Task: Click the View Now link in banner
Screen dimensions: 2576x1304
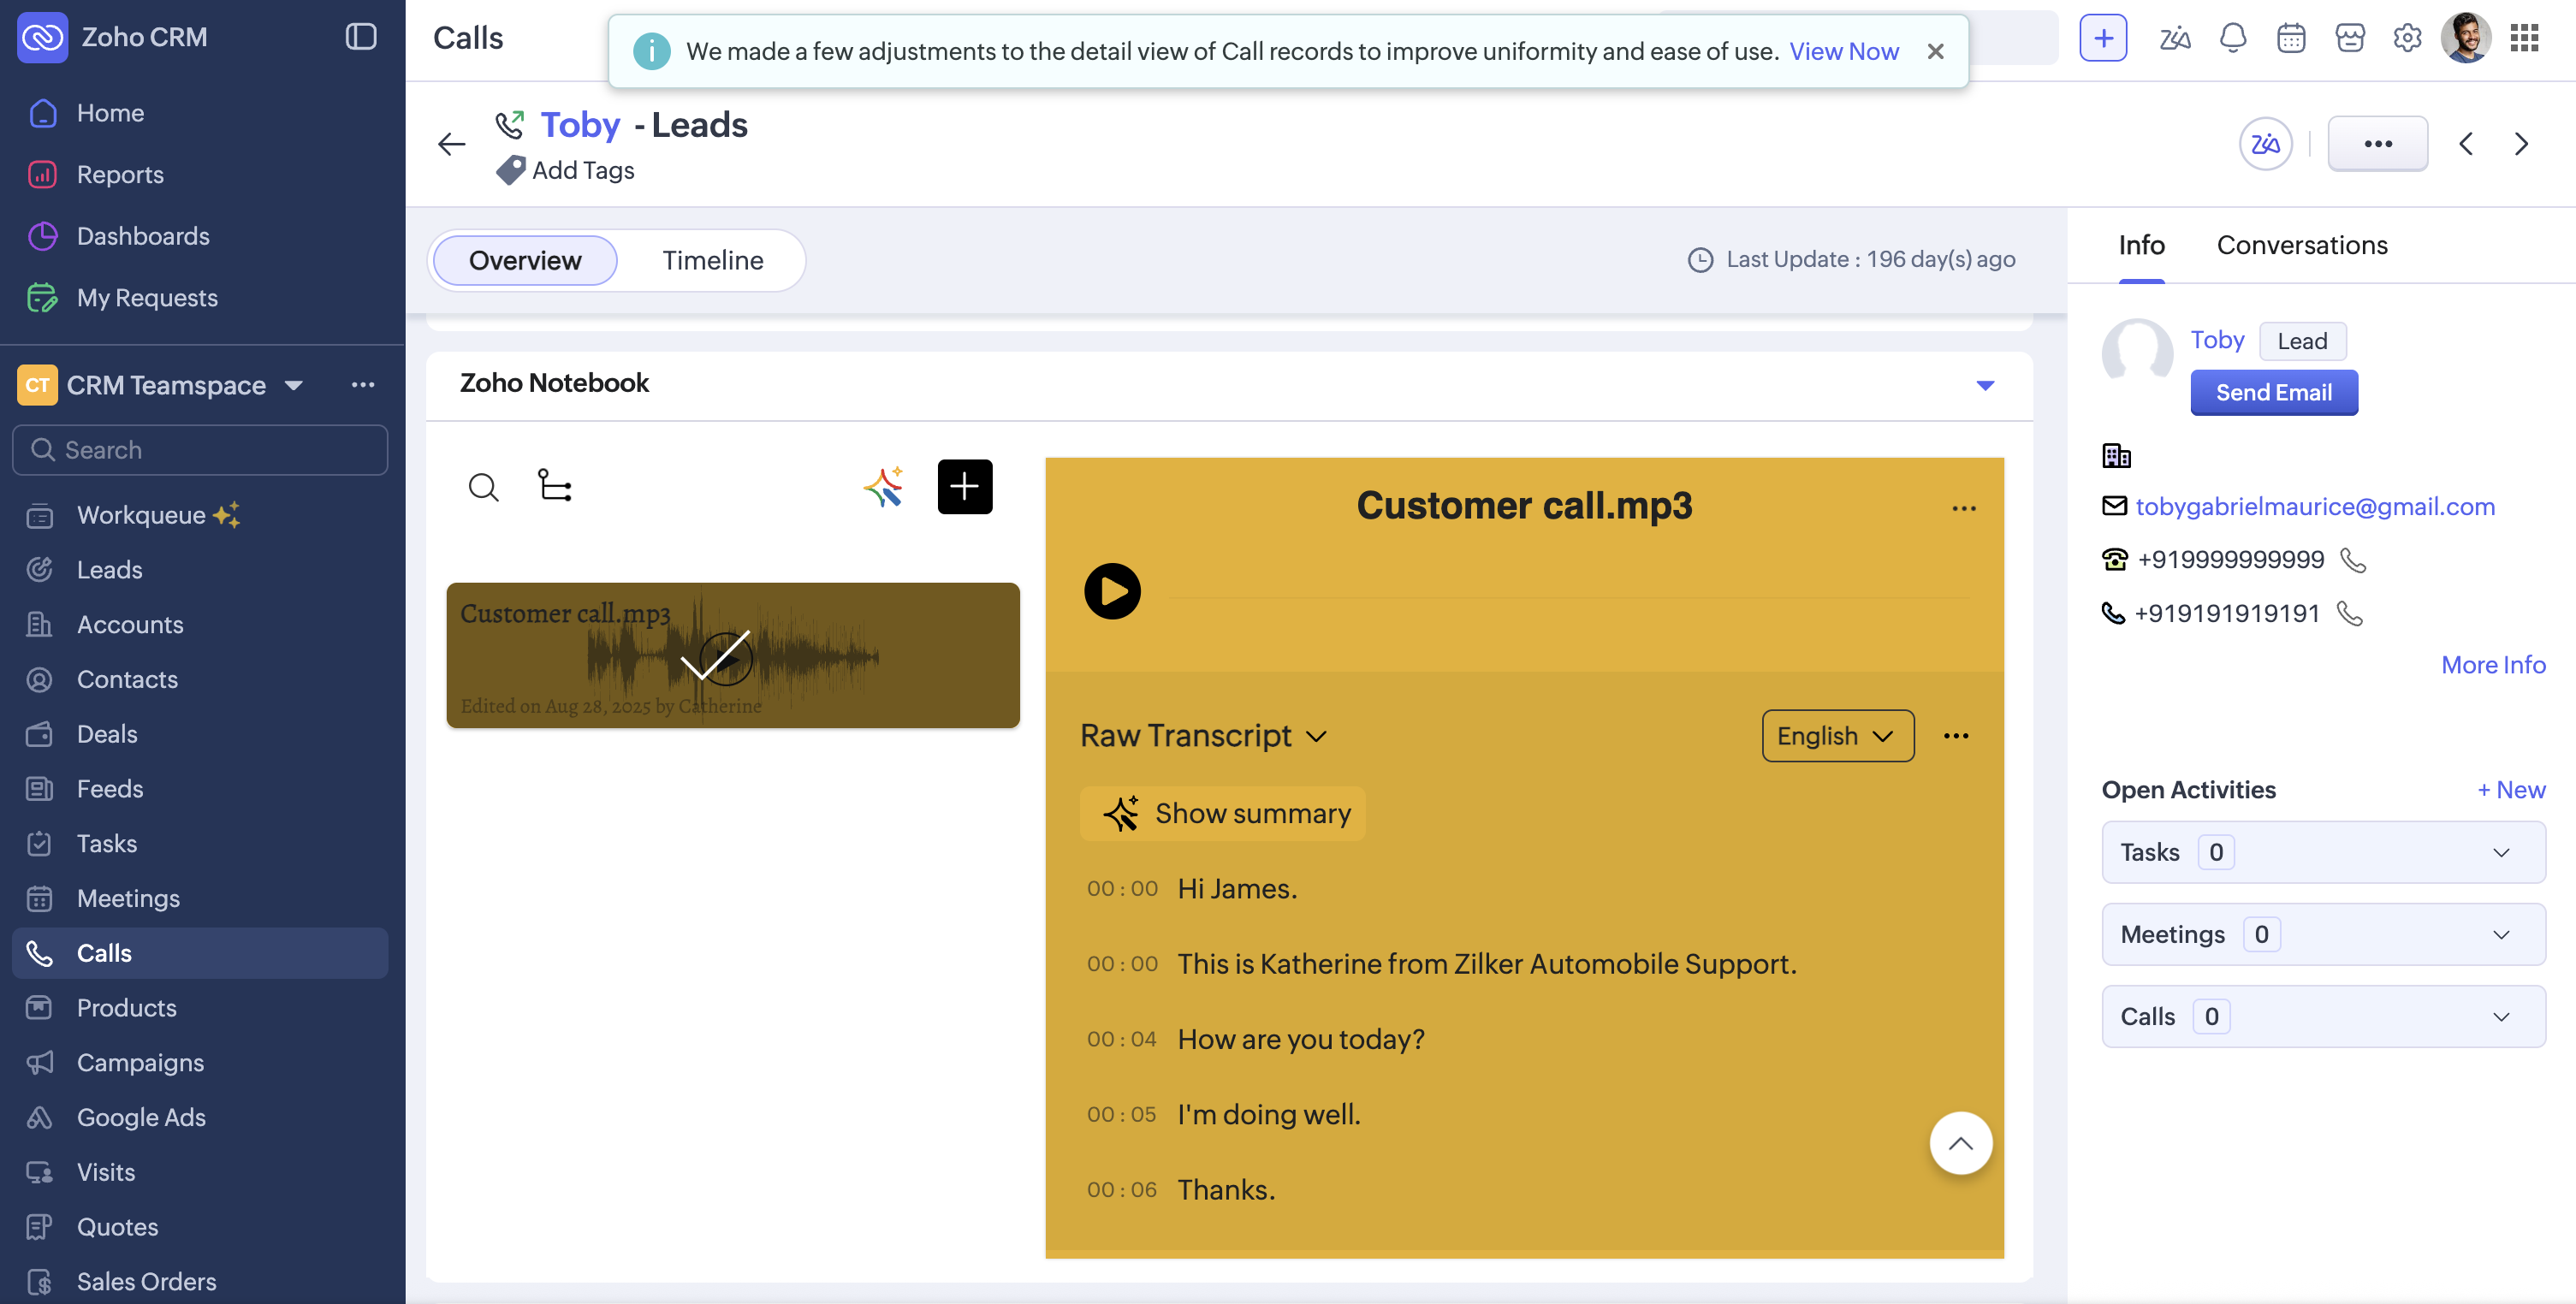Action: click(1843, 51)
